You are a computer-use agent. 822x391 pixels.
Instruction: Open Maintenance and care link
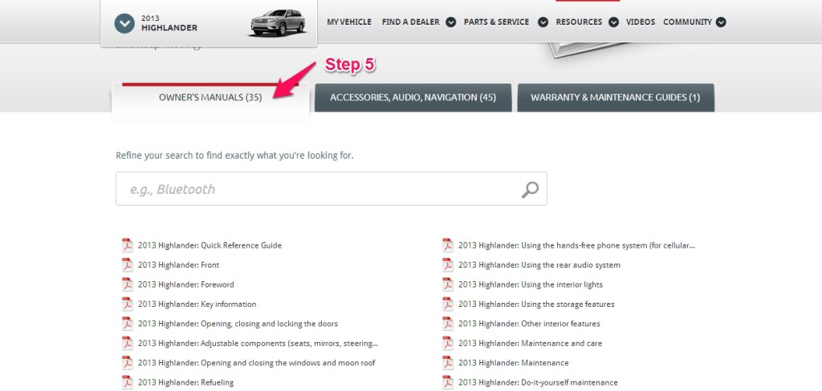(x=530, y=344)
